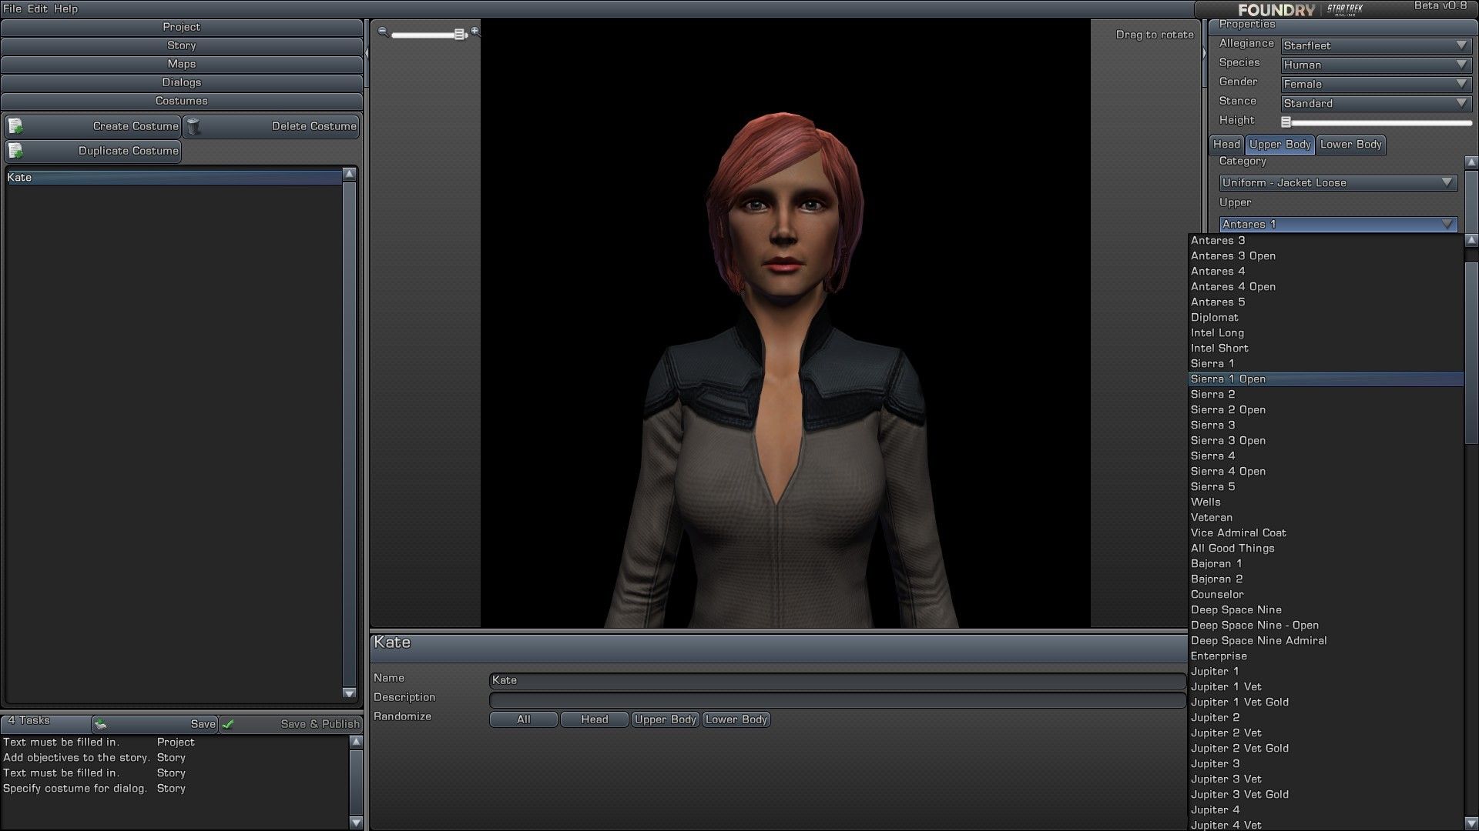The image size is (1479, 831).
Task: Click Properties panel scrollbar up arrow
Action: 1471,162
